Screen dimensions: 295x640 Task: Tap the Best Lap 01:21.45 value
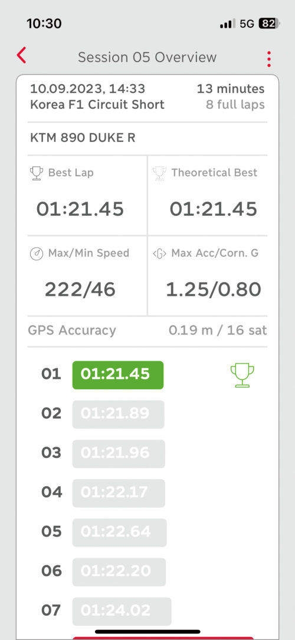tap(80, 209)
